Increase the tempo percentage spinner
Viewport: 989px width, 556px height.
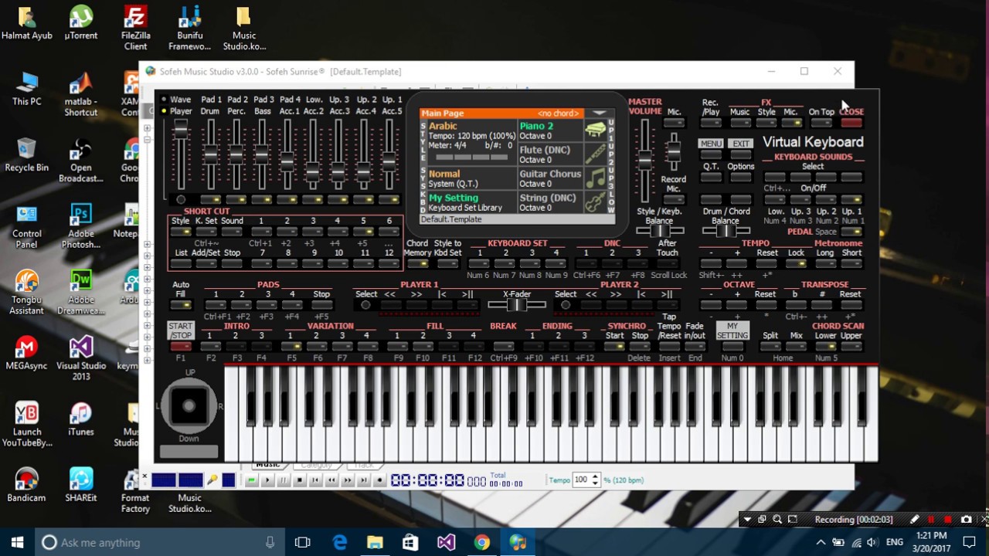point(594,476)
